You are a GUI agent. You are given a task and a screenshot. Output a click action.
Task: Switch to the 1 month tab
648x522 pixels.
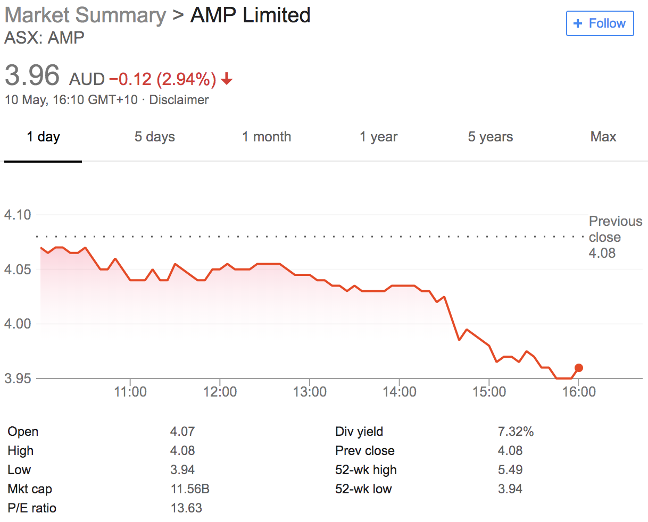tap(267, 137)
